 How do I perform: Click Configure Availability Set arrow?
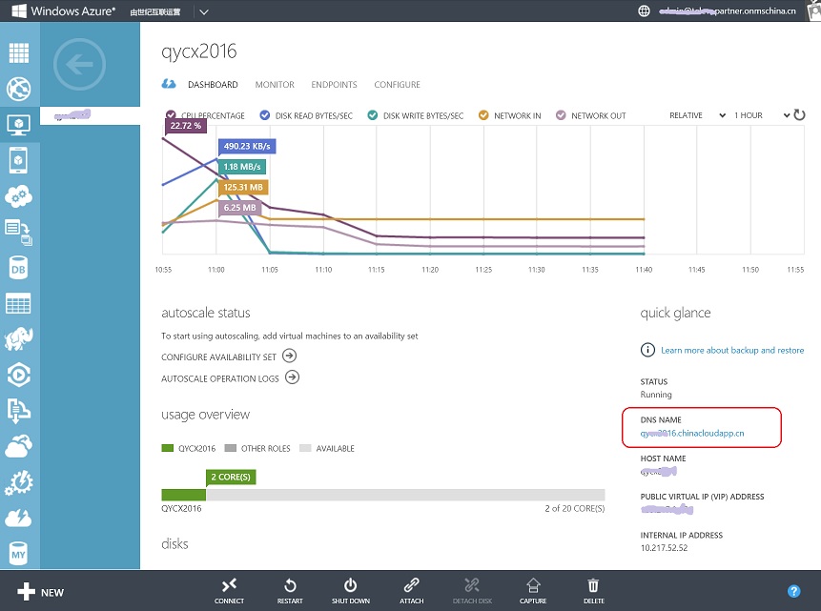pyautogui.click(x=289, y=356)
